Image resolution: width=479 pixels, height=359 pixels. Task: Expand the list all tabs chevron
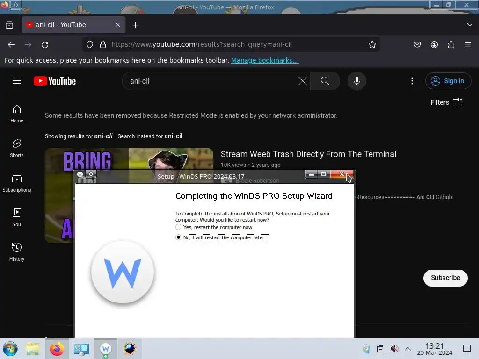[x=470, y=25]
